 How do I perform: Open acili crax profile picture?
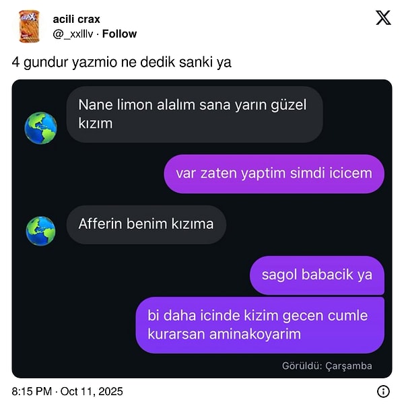(x=29, y=26)
